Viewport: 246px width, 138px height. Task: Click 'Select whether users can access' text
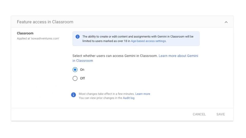click(115, 56)
